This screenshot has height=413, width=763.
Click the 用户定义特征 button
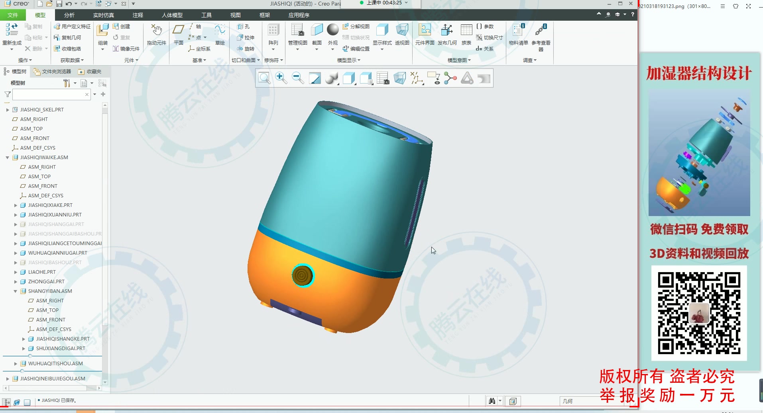[72, 26]
